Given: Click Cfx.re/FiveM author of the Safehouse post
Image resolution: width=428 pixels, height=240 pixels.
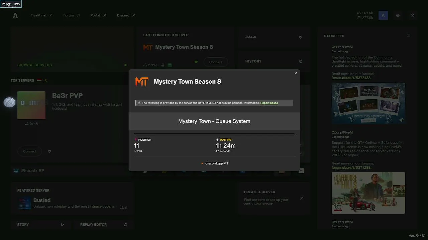Looking at the screenshot, I should [x=342, y=132].
